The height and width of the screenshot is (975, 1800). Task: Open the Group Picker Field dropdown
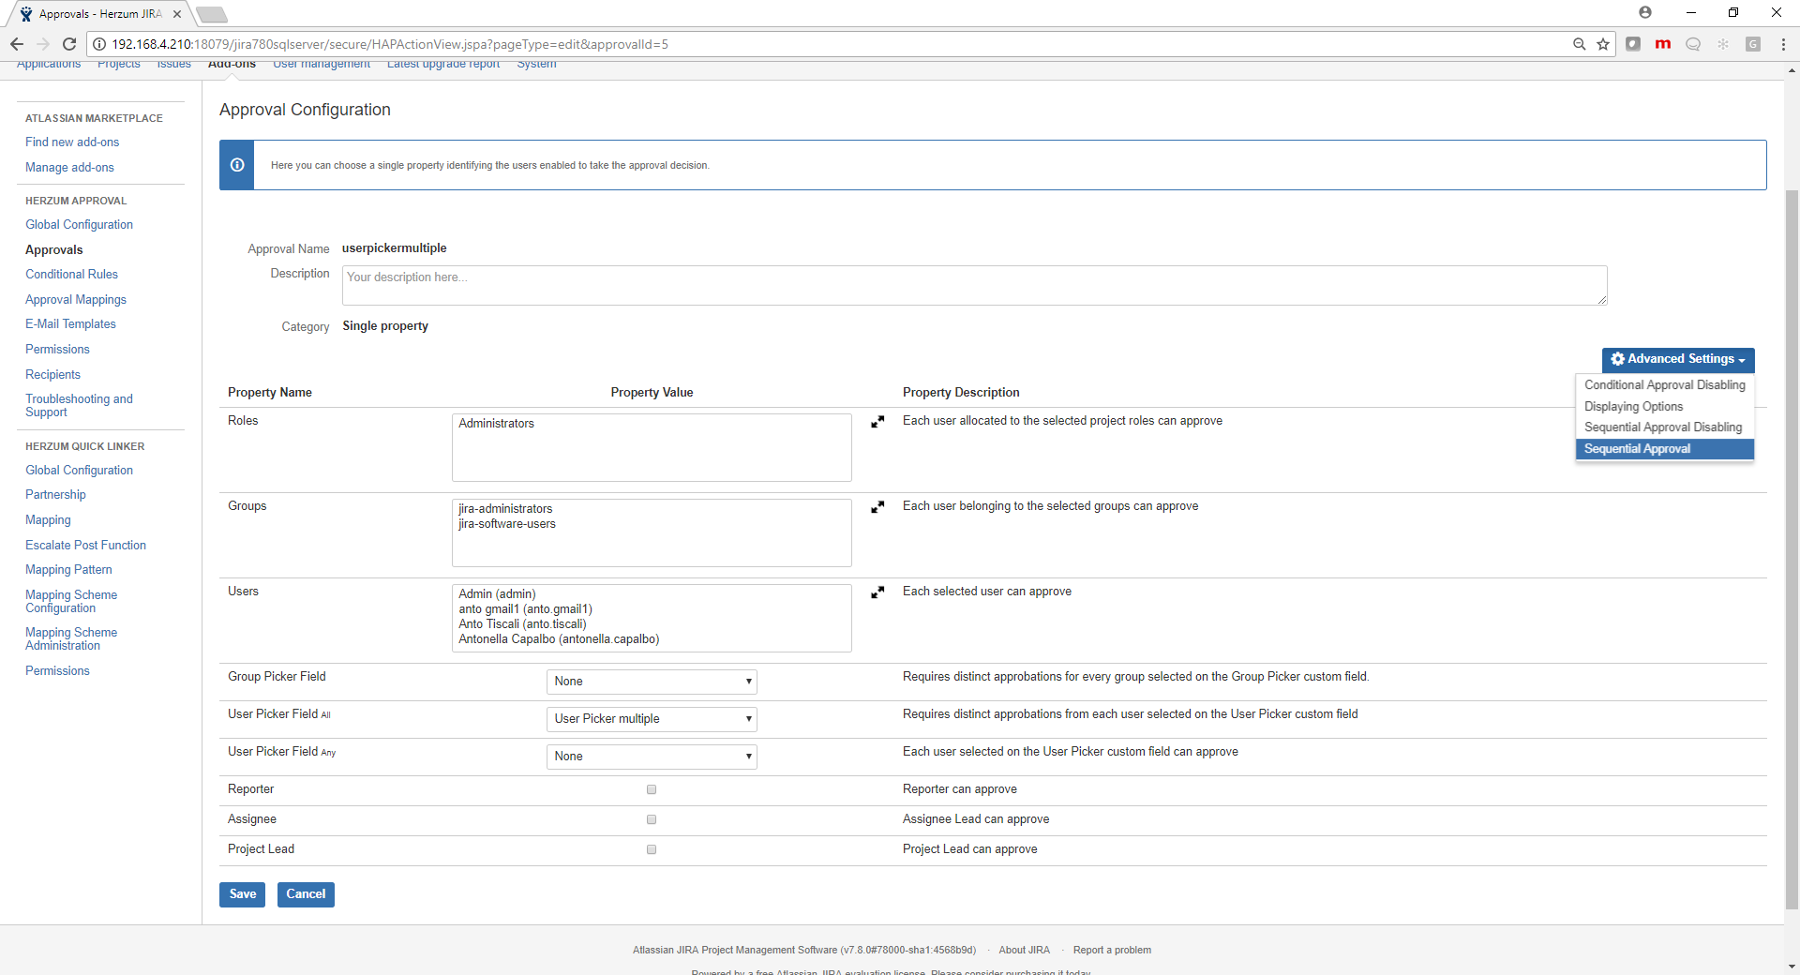point(652,682)
